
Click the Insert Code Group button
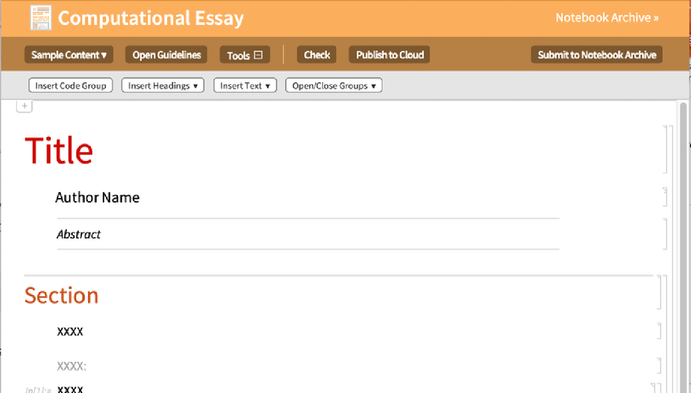(71, 86)
